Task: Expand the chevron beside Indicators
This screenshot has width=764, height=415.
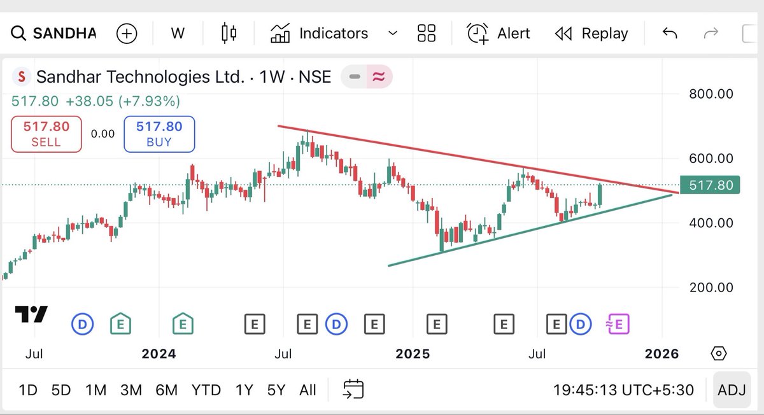Action: [x=393, y=33]
